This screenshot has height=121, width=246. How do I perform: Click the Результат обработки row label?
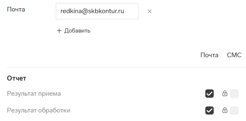click(x=39, y=110)
